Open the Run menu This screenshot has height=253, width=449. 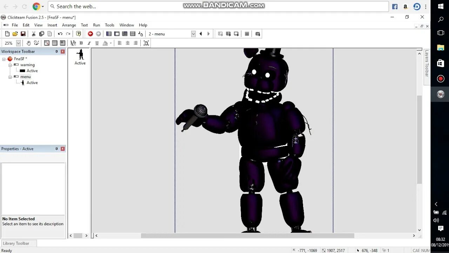[x=96, y=25]
